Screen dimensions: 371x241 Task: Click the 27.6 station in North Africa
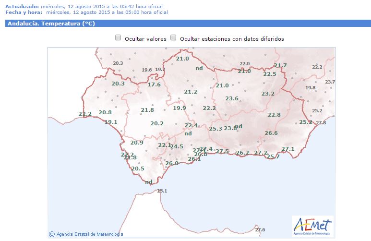260,230
